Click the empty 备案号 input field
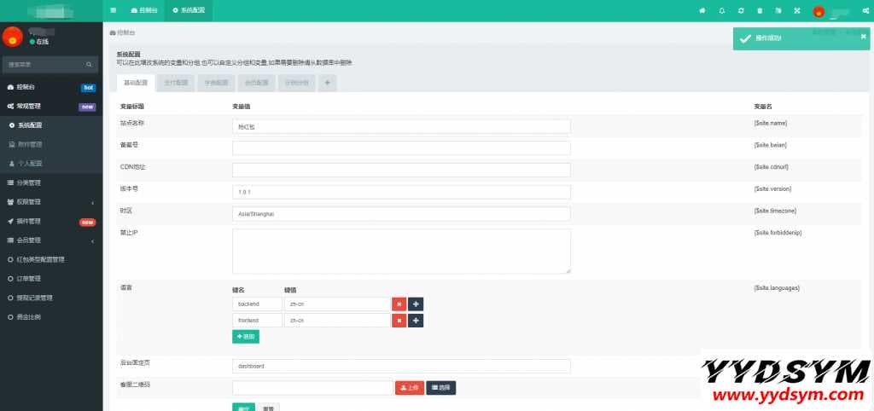The height and width of the screenshot is (411, 874). tap(401, 148)
